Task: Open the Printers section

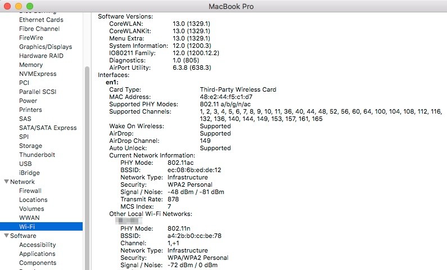Action: click(x=30, y=110)
